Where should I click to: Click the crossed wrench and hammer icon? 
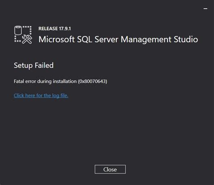[x=27, y=39]
